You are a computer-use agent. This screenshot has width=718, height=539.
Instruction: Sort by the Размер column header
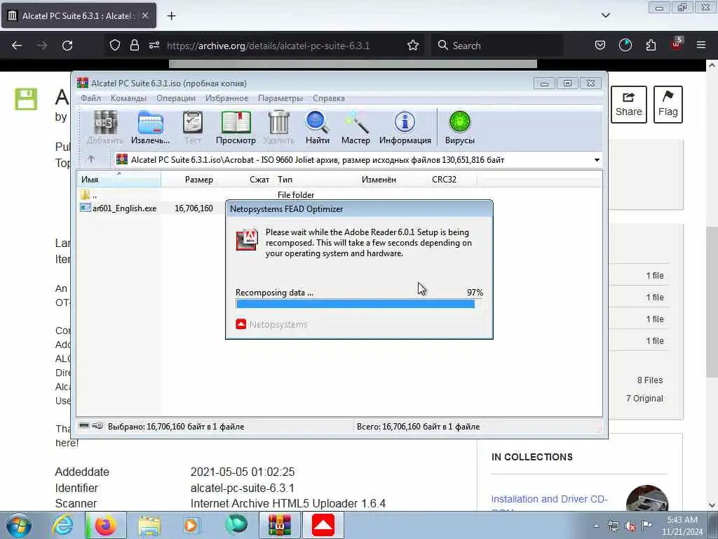(x=189, y=180)
